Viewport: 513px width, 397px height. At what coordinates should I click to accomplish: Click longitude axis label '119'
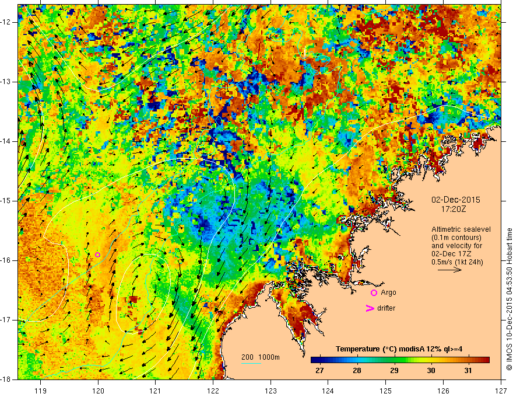coord(41,391)
